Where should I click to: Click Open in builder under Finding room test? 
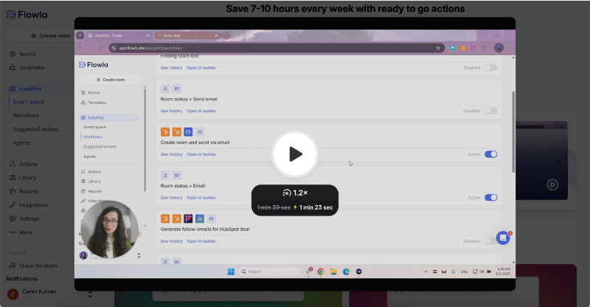(x=201, y=67)
